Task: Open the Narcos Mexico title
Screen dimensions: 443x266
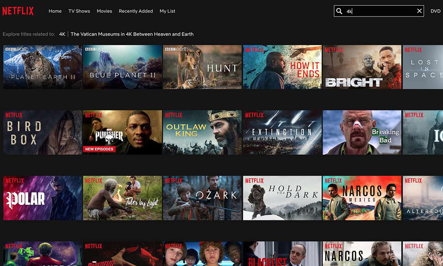Action: [362, 198]
